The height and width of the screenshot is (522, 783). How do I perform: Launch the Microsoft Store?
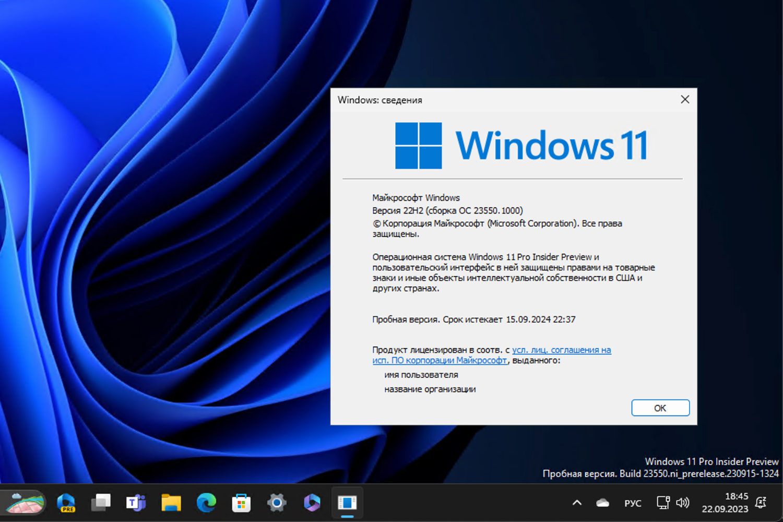click(241, 503)
